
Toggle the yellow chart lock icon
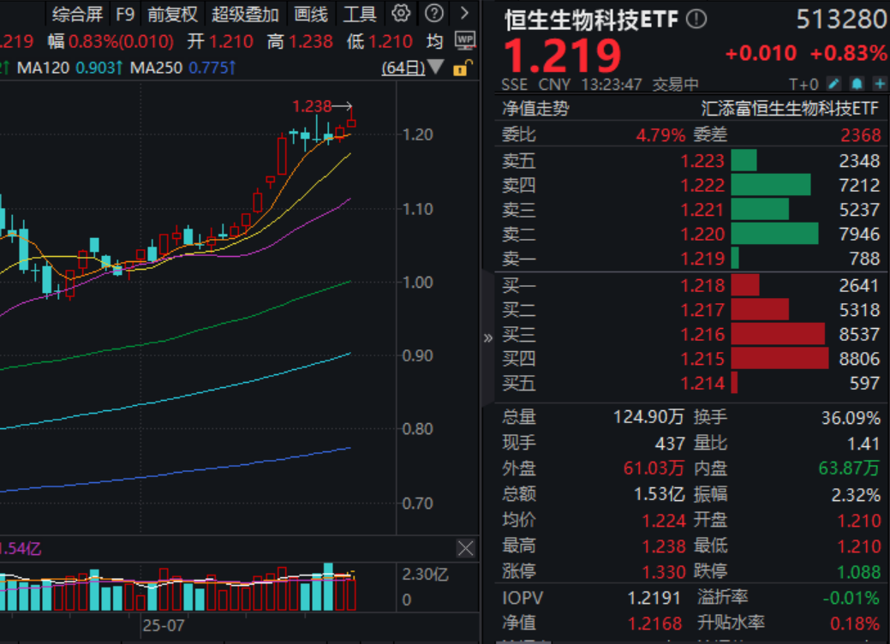(463, 68)
